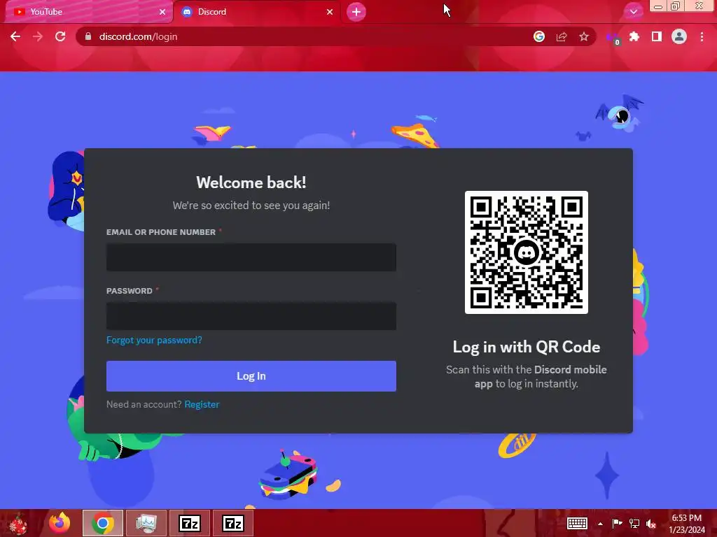Viewport: 717px width, 537px height.
Task: Click muted volume tray icon
Action: (651, 524)
